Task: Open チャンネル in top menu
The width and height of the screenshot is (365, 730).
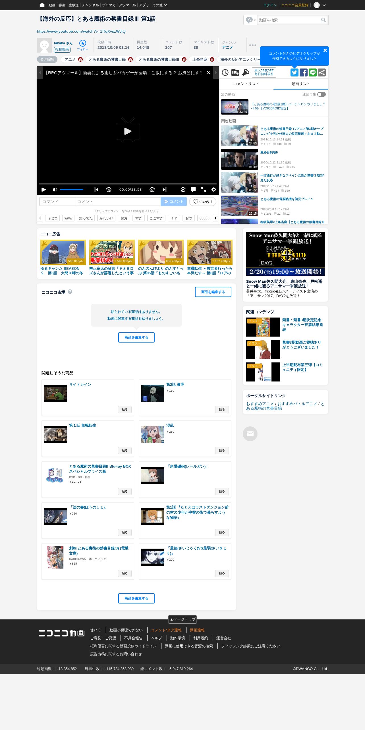Action: coord(90,5)
